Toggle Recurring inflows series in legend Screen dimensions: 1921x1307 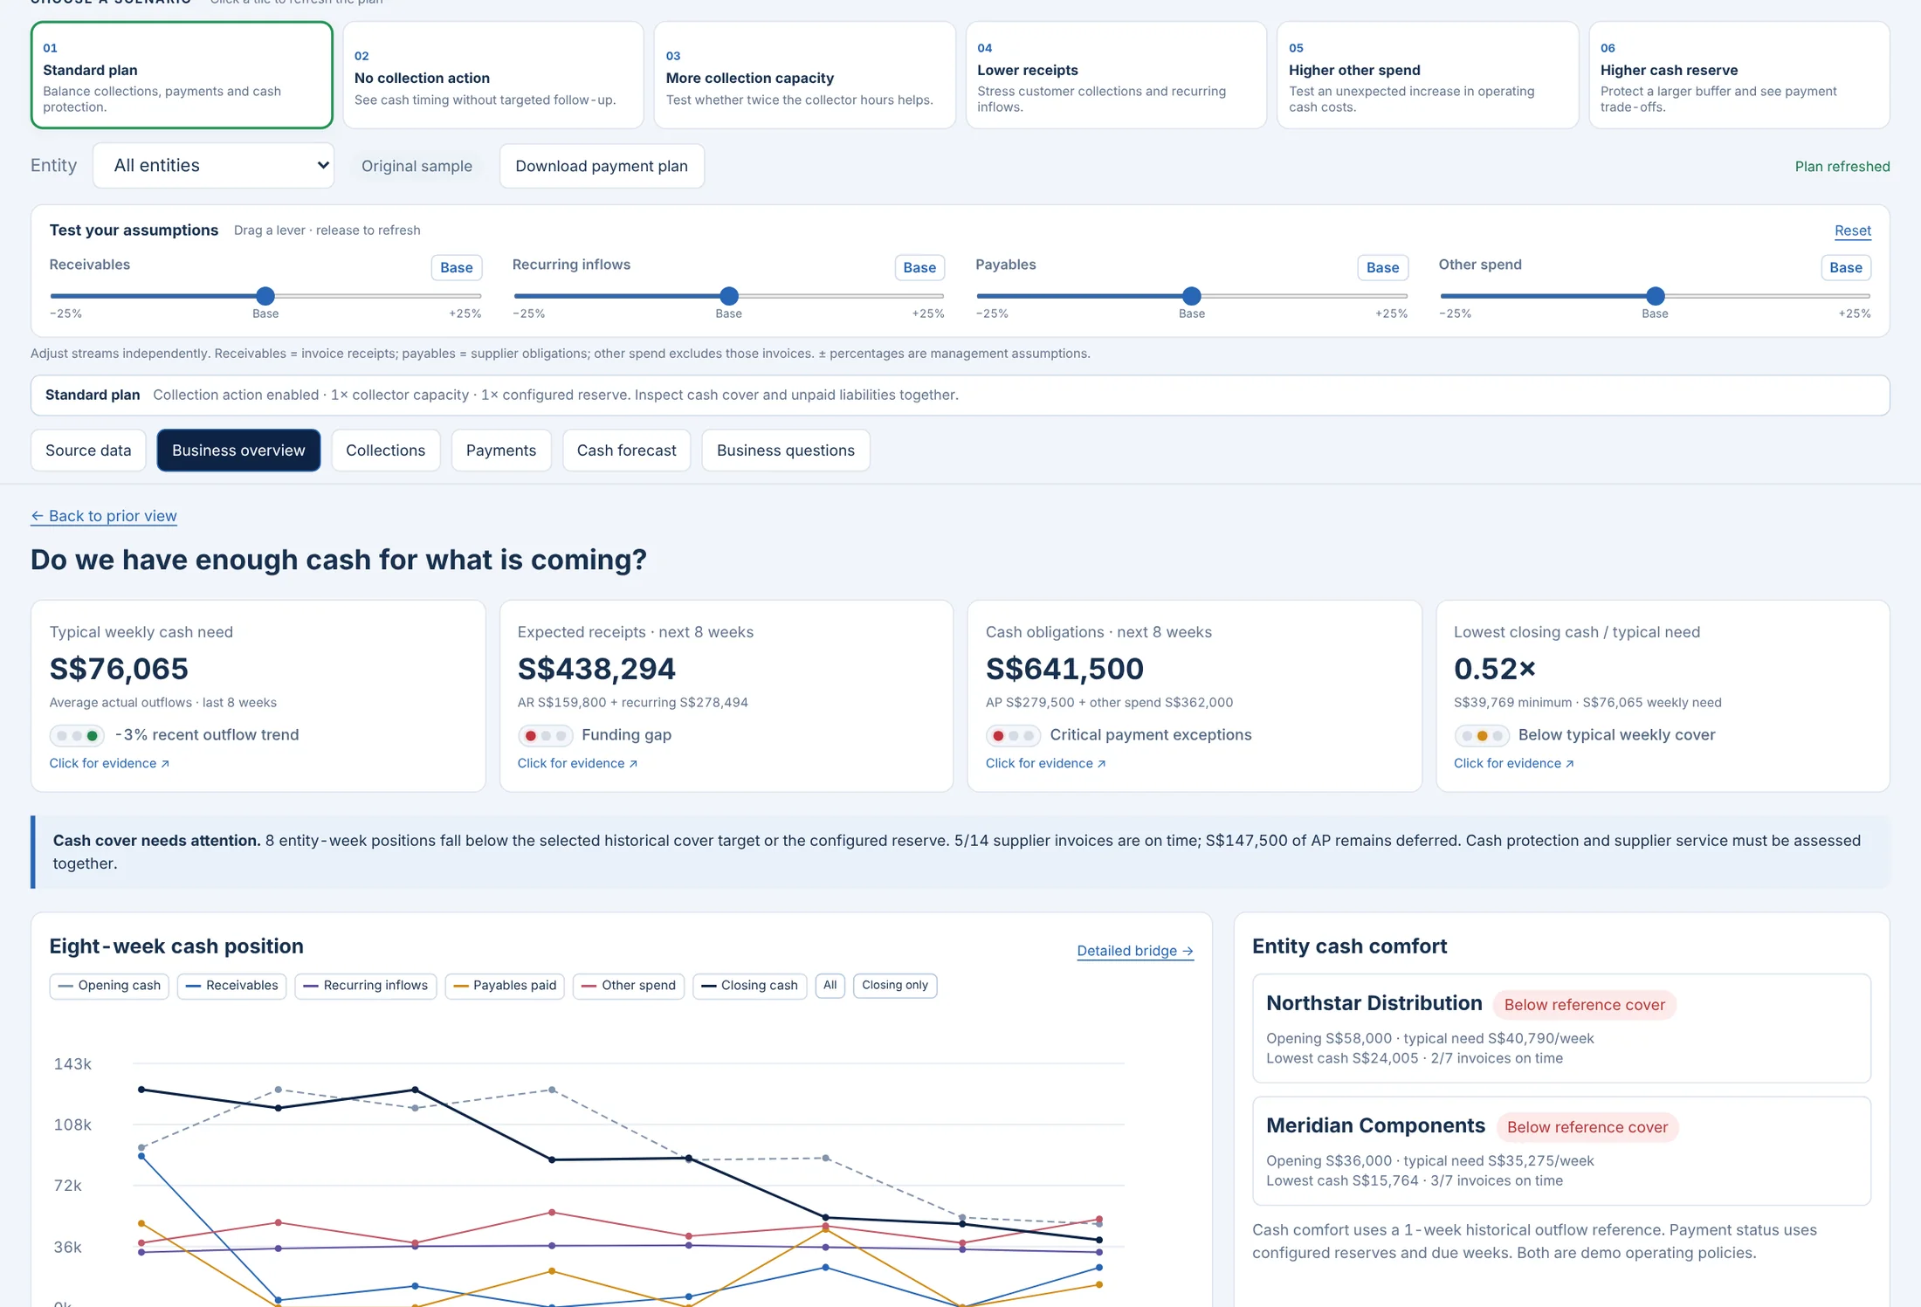pos(365,986)
